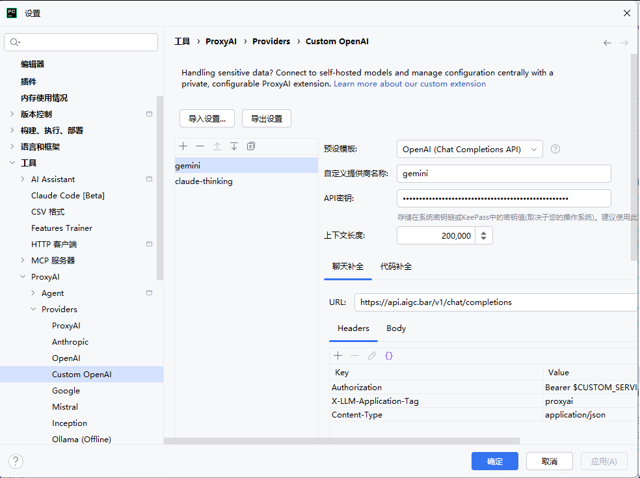Click the API密钥 password field

[x=503, y=198]
